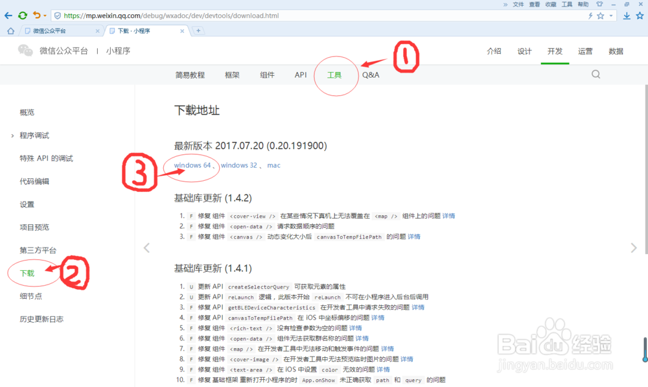Open 框架 sub-navigation

tap(232, 75)
